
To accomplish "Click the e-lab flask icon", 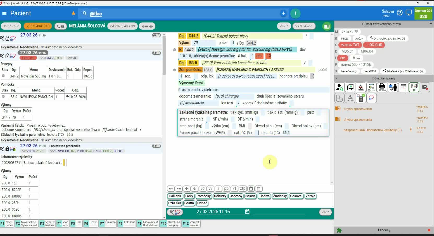I will click(350, 98).
